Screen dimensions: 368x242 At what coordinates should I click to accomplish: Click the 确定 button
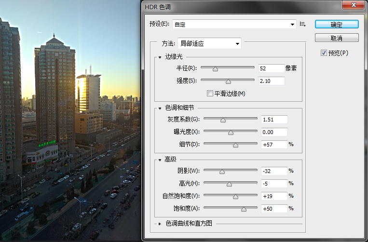coord(337,25)
